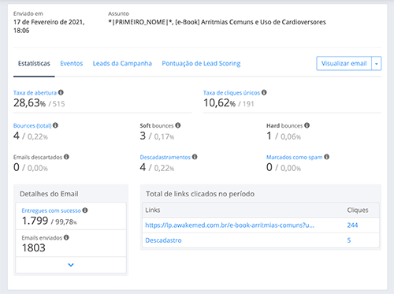Click the 1.799 delivered value
Screen dimensions: 394x294
(x=35, y=221)
